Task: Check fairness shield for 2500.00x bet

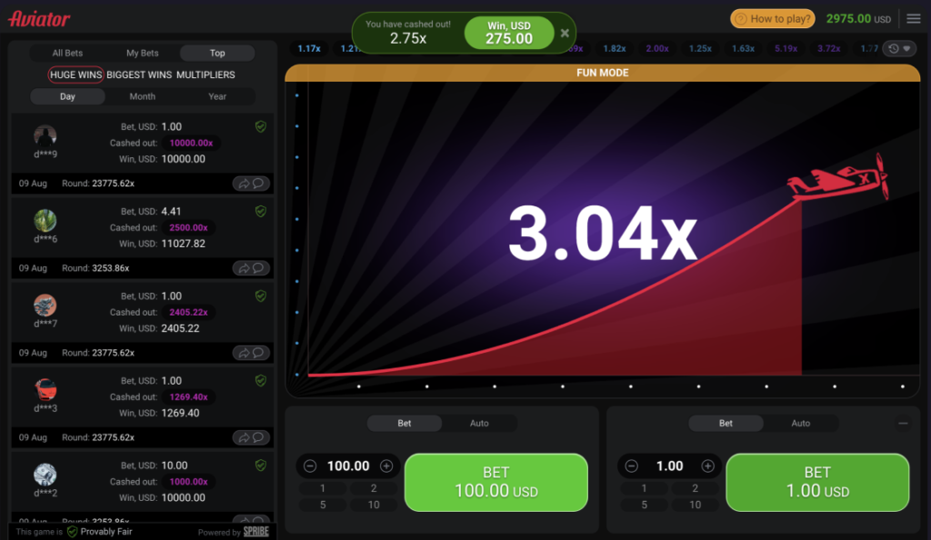Action: pyautogui.click(x=261, y=211)
